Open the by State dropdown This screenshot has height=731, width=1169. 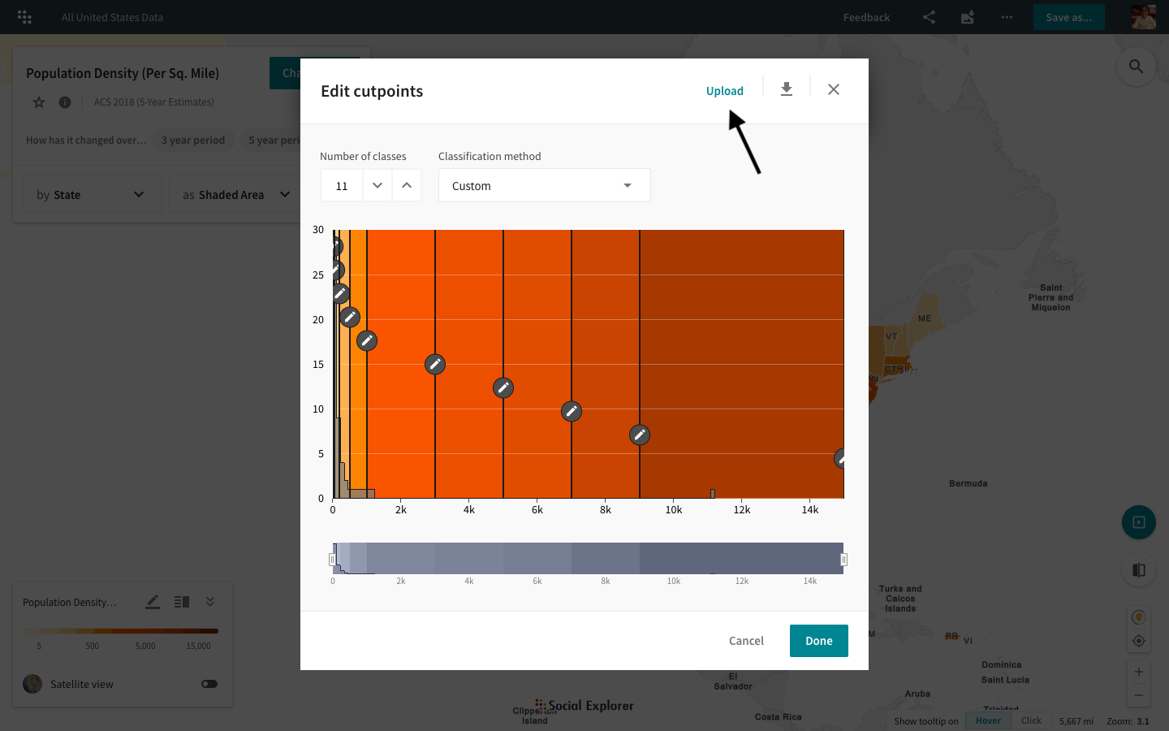pos(92,195)
